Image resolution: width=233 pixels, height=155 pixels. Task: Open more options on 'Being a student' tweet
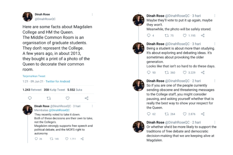tap(215, 44)
